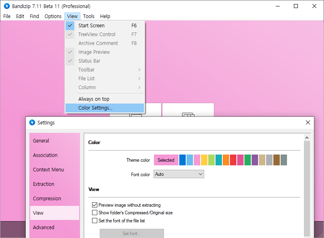Image resolution: width=324 pixels, height=238 pixels.
Task: Pick the orange theme color swatch
Action: coord(226,160)
